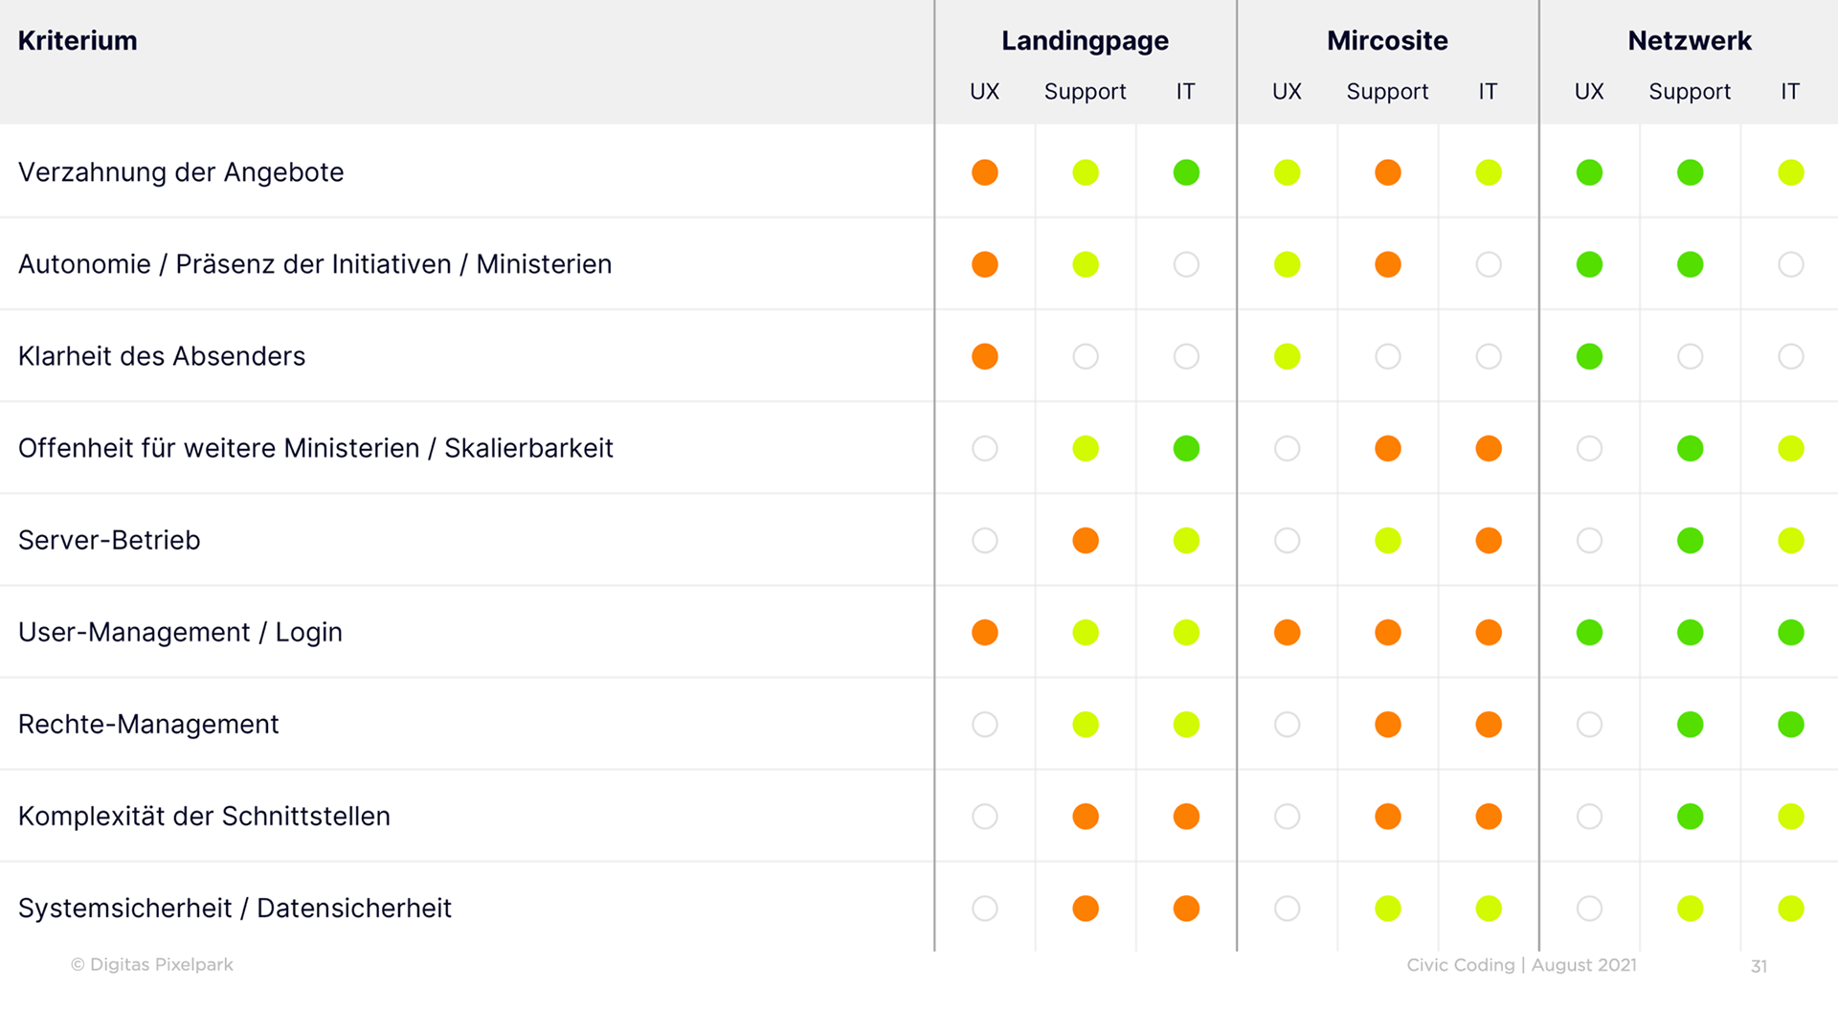This screenshot has width=1838, height=1033.
Task: Click Netzwerk IT dot in User-Management / Login row
Action: (x=1790, y=632)
